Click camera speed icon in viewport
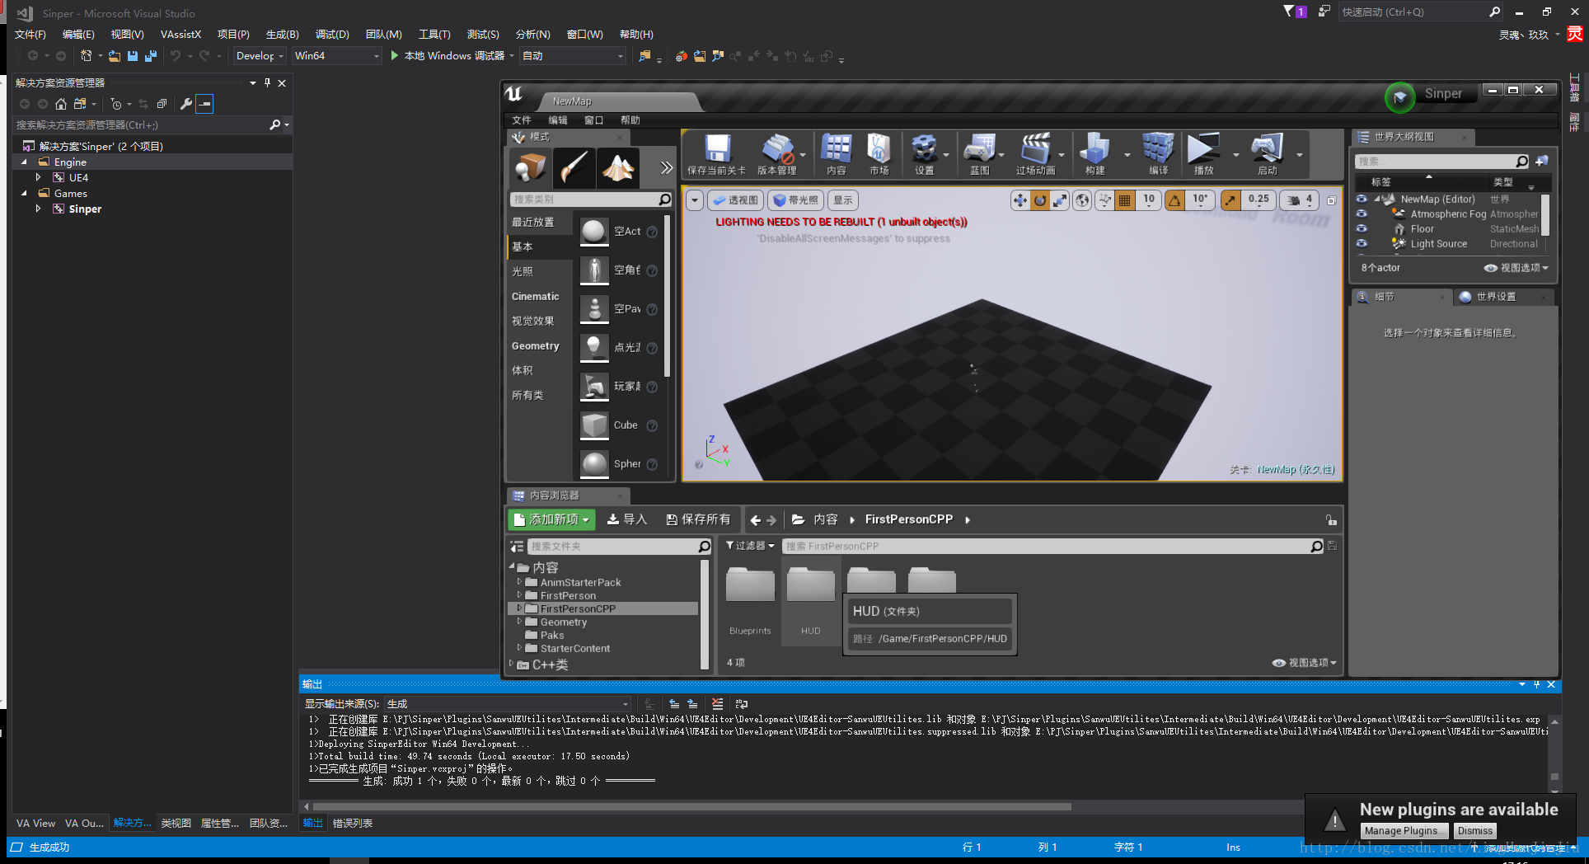The height and width of the screenshot is (864, 1589). pos(1293,200)
